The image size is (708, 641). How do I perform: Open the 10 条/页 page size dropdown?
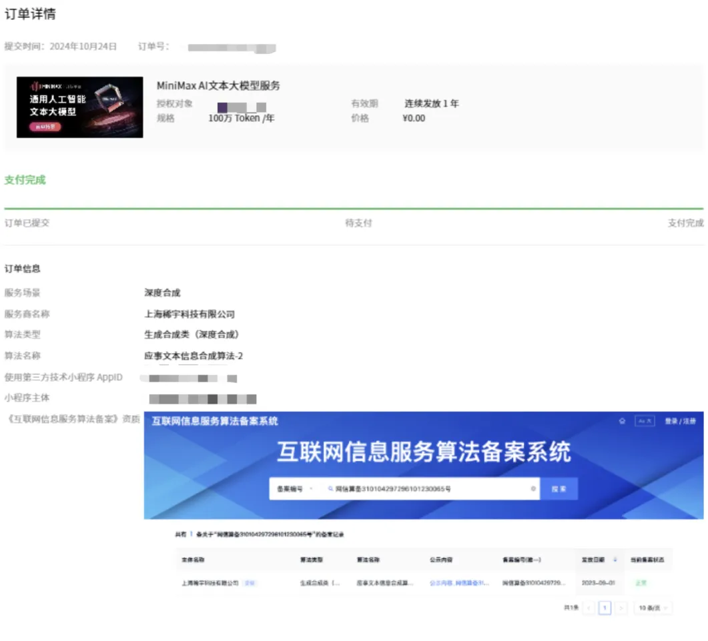653,608
